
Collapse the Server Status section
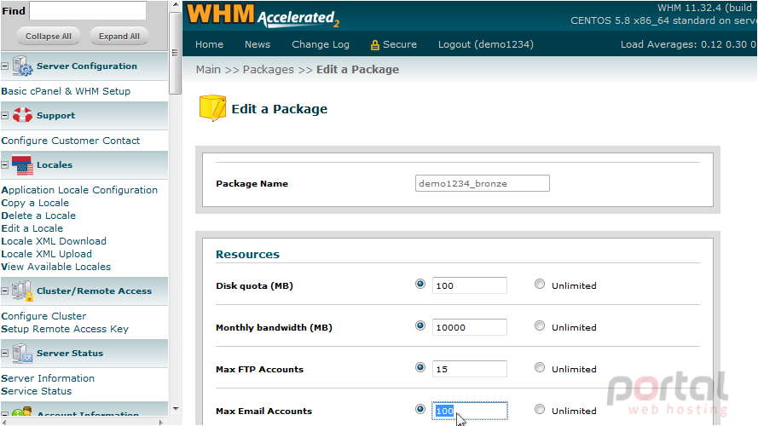5,353
